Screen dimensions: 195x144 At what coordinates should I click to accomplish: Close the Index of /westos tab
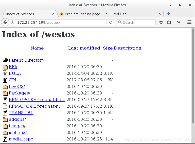(x=53, y=14)
